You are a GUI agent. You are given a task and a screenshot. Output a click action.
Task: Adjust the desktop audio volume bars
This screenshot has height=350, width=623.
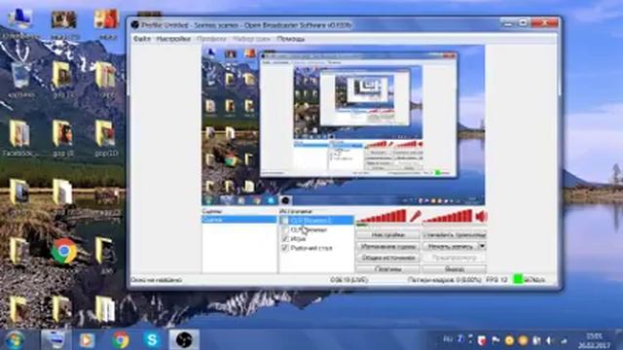(x=448, y=217)
